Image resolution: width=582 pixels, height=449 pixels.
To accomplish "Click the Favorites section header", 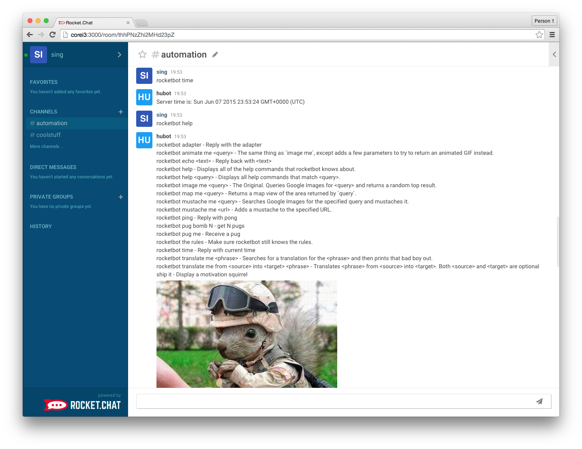I will [44, 82].
